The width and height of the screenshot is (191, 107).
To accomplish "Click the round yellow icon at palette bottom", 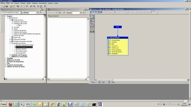I will pos(93,32).
